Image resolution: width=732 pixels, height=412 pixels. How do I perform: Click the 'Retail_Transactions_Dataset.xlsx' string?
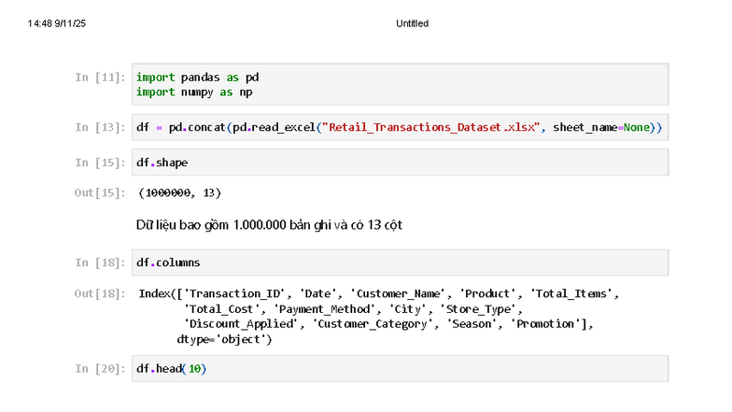(x=431, y=127)
